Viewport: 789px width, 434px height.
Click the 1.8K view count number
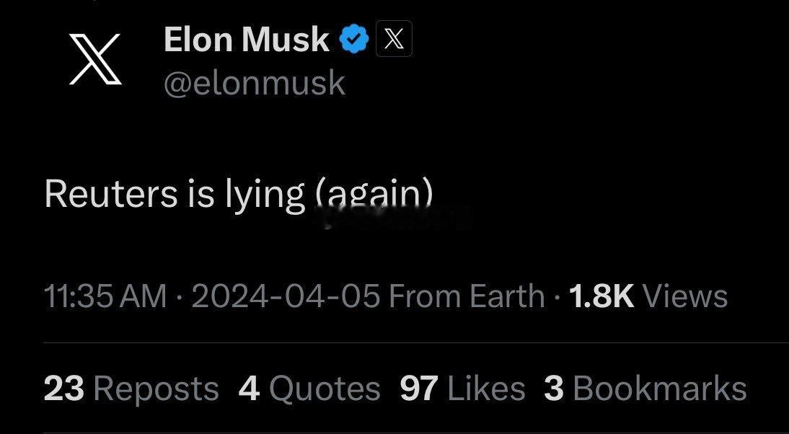601,296
